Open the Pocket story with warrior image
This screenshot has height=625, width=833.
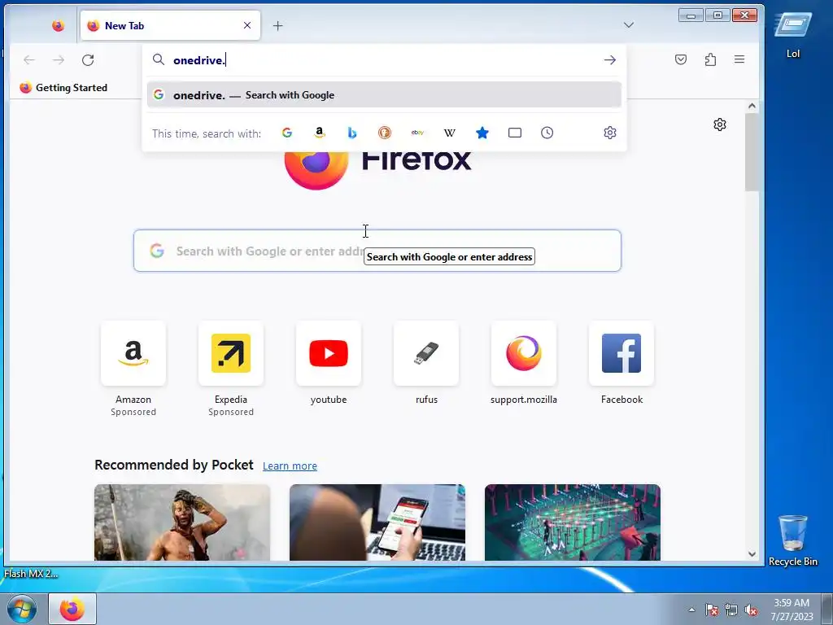coord(182,522)
